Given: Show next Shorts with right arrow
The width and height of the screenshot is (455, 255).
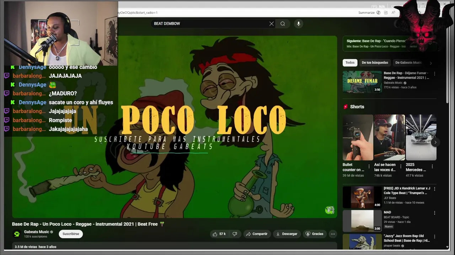Looking at the screenshot, I should 435,142.
